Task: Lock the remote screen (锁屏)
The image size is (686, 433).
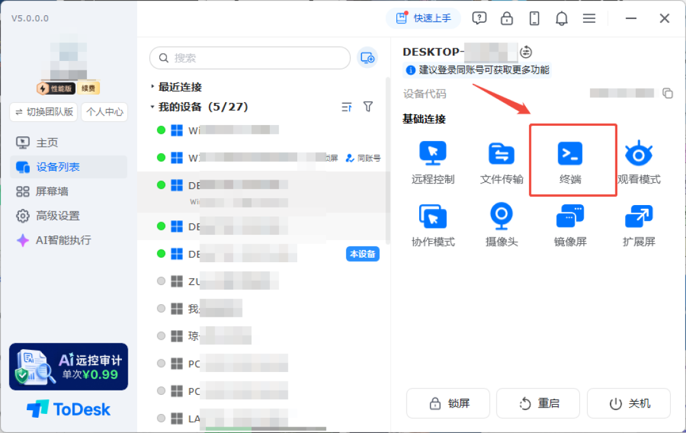Action: click(448, 403)
